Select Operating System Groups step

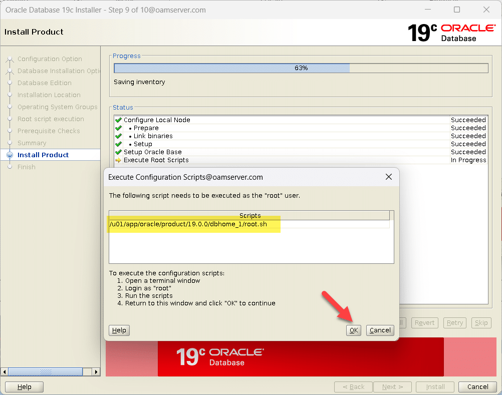[57, 107]
